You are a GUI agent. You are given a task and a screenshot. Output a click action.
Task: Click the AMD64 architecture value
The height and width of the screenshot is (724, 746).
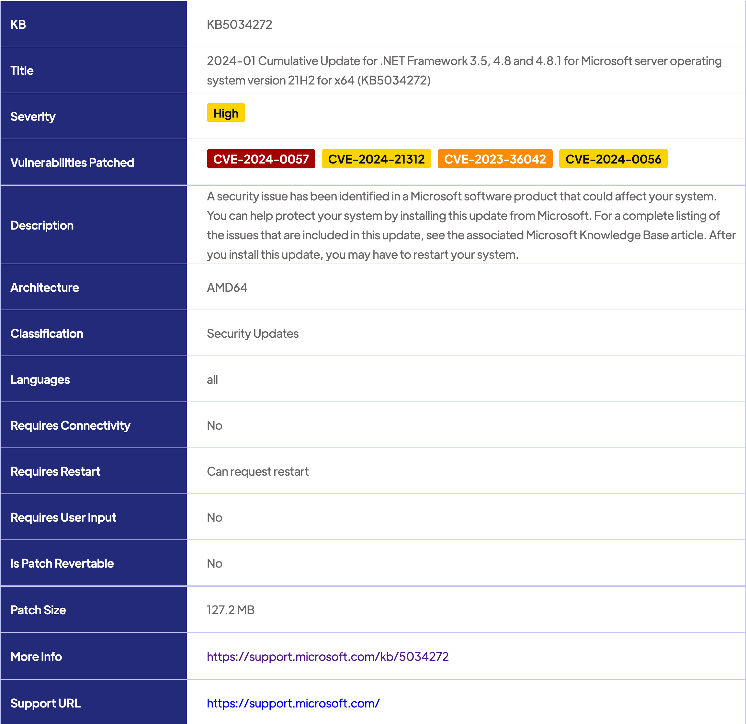(227, 288)
